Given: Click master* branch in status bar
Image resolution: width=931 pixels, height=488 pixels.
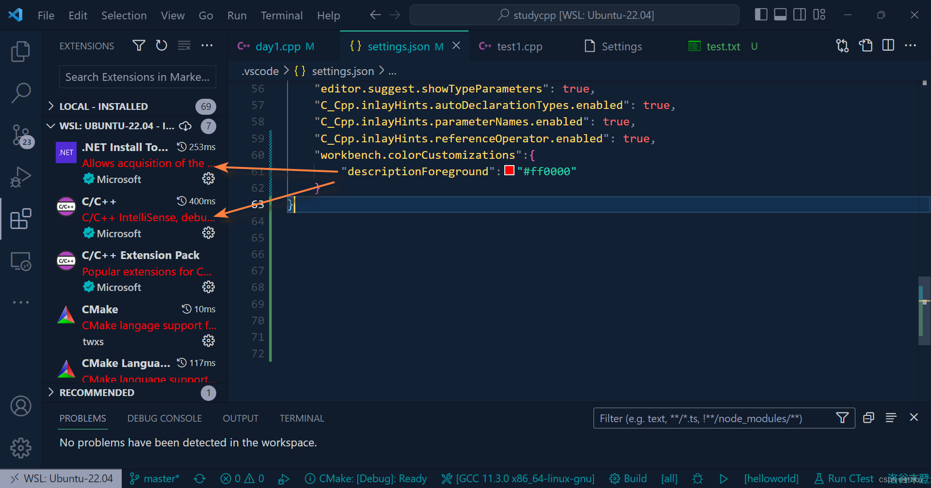Looking at the screenshot, I should coord(155,479).
